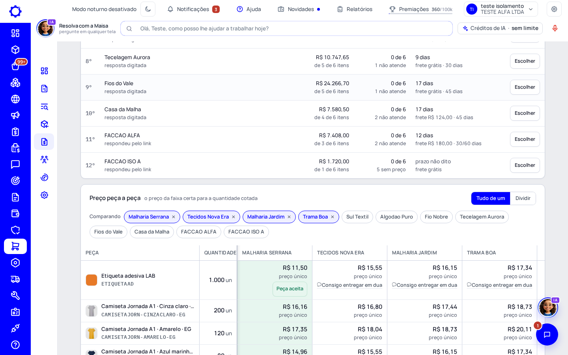
Task: Open the Maisa avatar in header
Action: (46, 28)
